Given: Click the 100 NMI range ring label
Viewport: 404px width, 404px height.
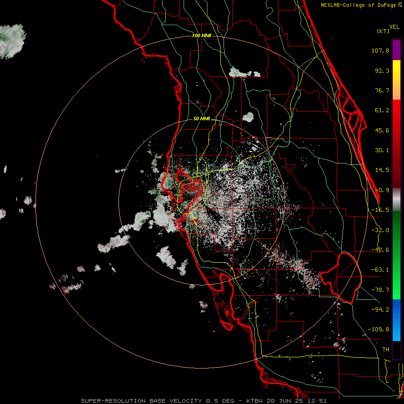Looking at the screenshot, I should pos(202,35).
